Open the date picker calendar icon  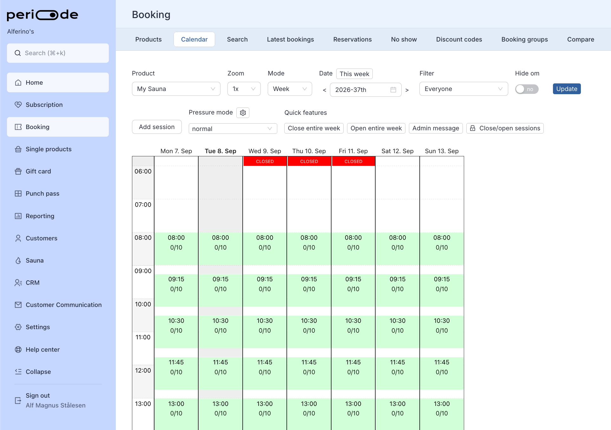point(393,90)
